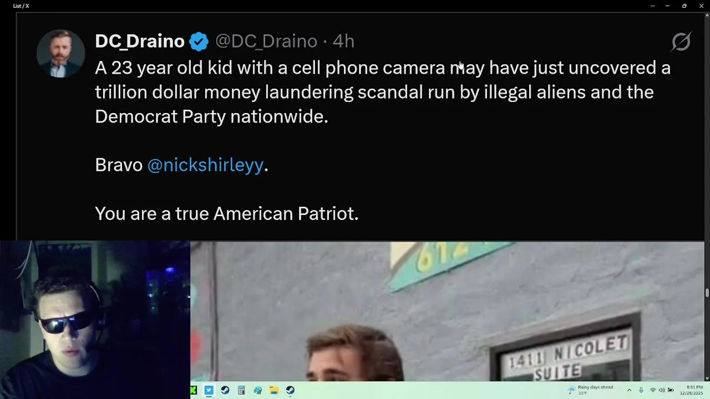Open the tweet's 4h timestamp link
710x399 pixels.
tap(343, 41)
